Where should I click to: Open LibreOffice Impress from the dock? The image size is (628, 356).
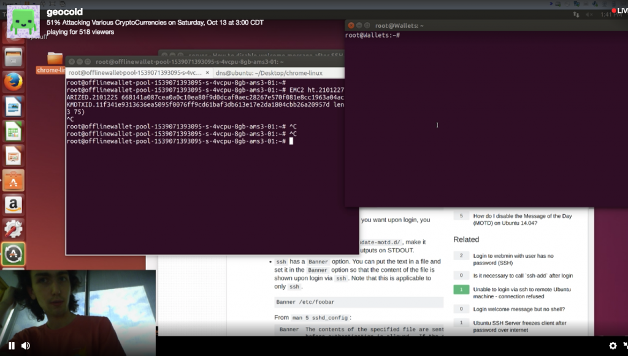[x=13, y=156]
